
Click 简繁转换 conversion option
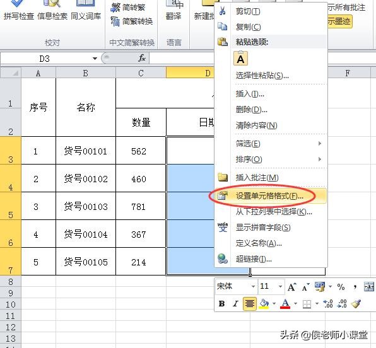point(132,21)
